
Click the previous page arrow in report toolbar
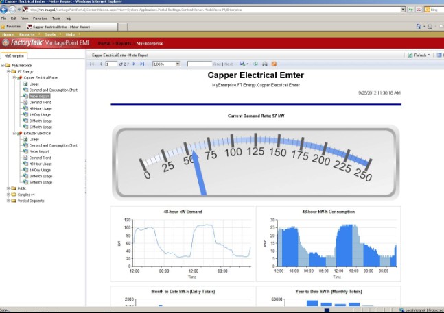click(x=100, y=64)
